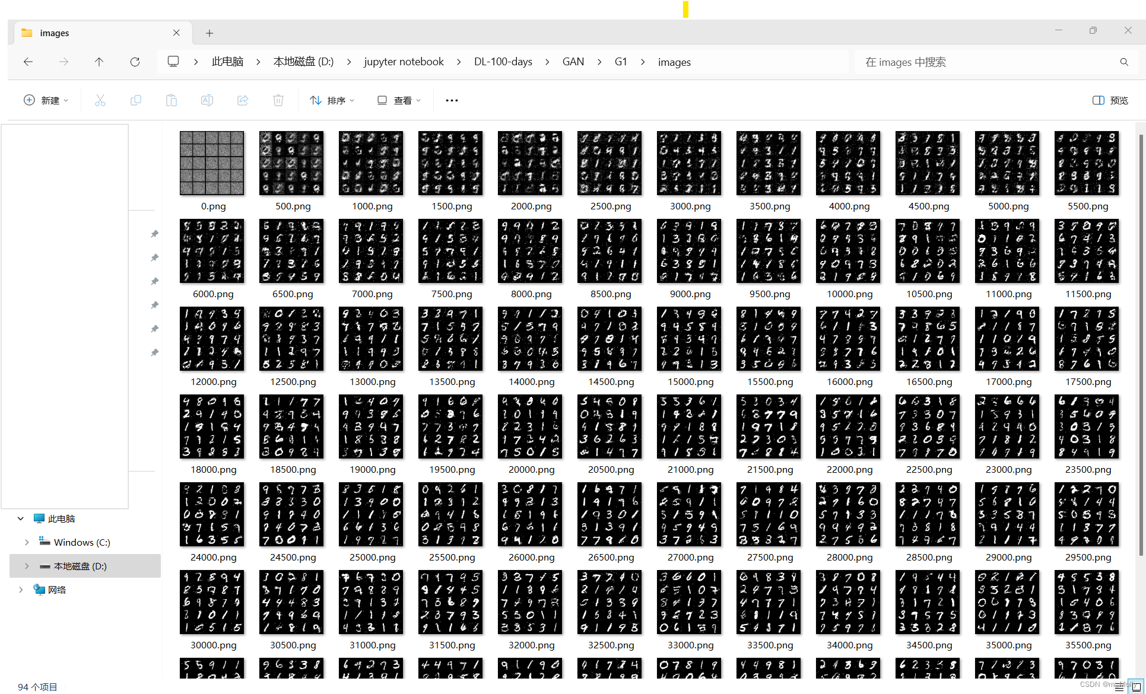1146x694 pixels.
Task: Select the 27000.png thumbnail
Action: [689, 514]
